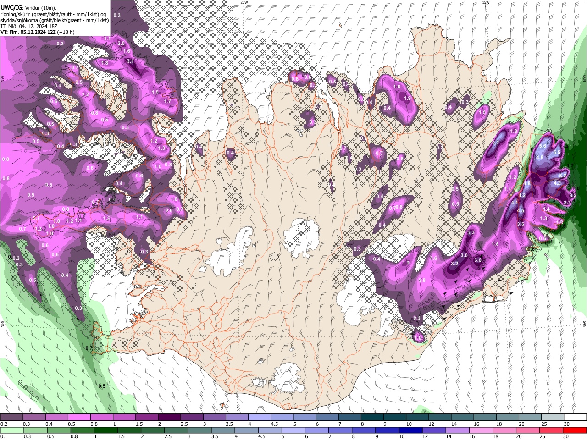
Task: Click the 'slydda/snjókoma' legend description line
Action: [x=55, y=20]
